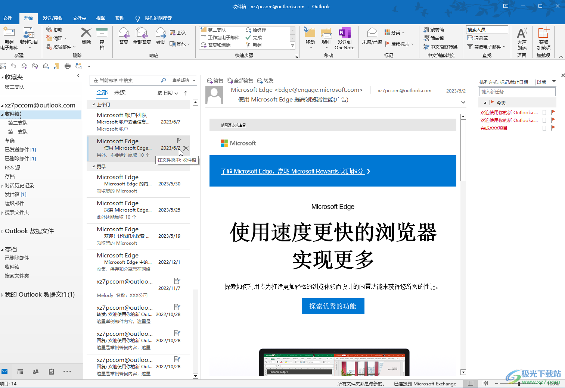Open the 筛选电子邮件 filter dropdown

pos(486,47)
